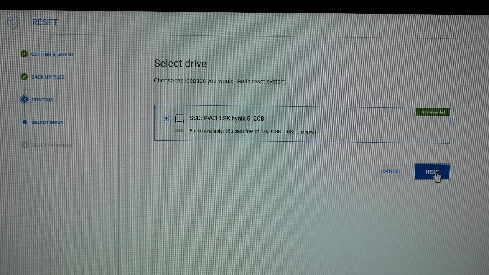
Task: Click the Next button
Action: (432, 172)
